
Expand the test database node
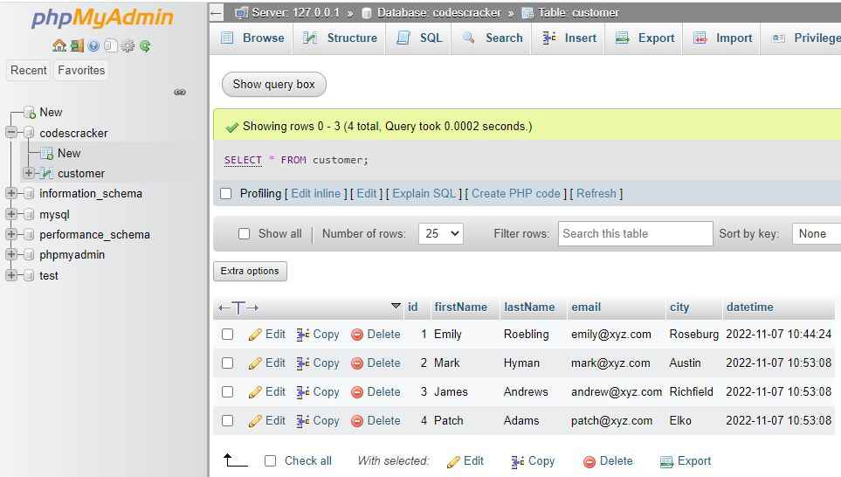tap(11, 275)
